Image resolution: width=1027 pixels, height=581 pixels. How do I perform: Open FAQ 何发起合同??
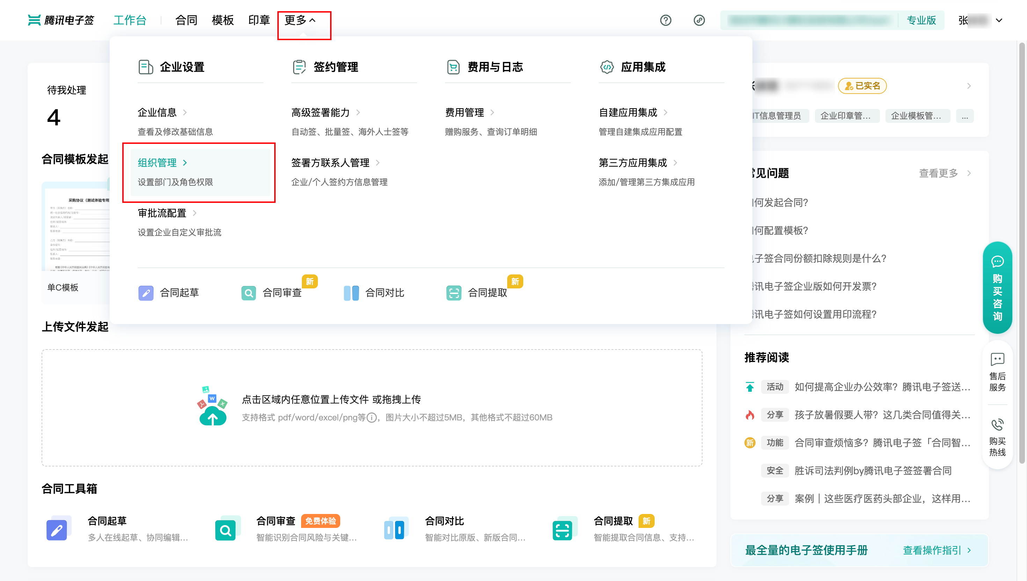[x=780, y=203]
